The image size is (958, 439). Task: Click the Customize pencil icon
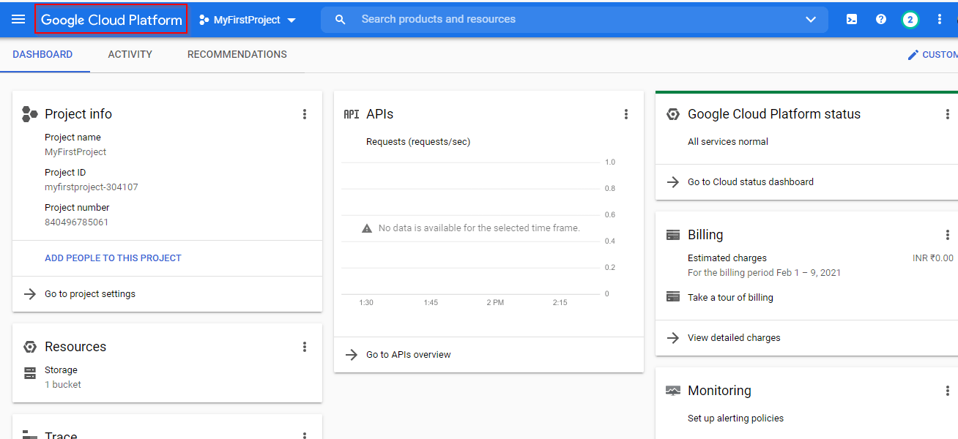913,54
